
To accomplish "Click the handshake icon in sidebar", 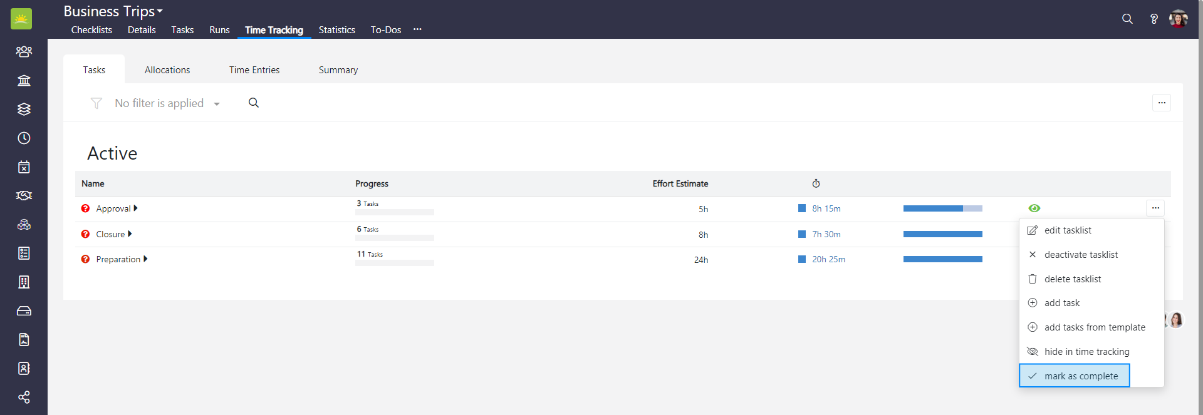I will (24, 196).
